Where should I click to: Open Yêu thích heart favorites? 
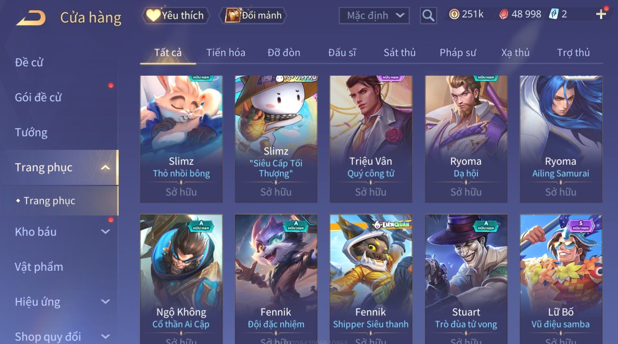176,16
